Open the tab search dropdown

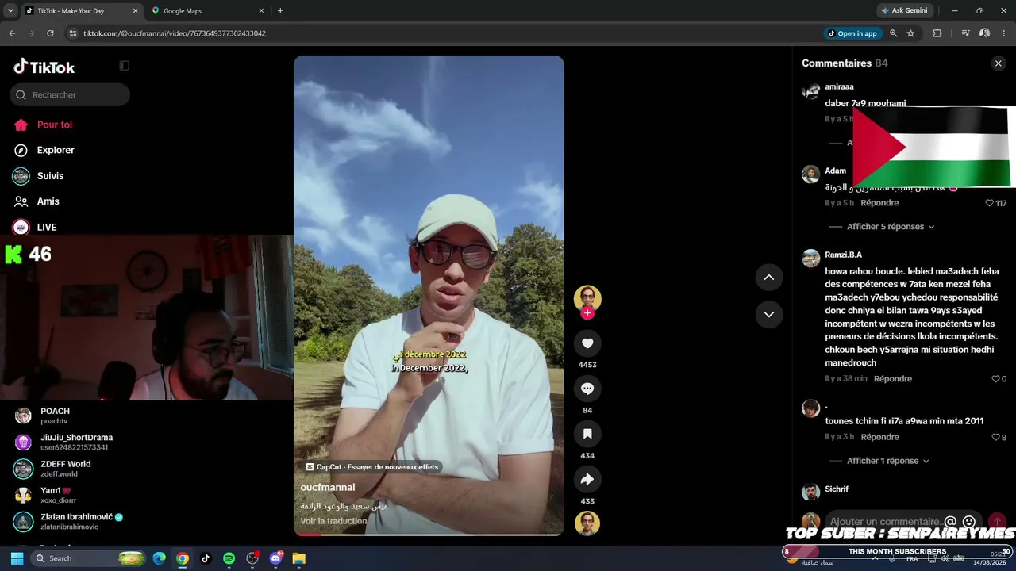click(x=10, y=11)
